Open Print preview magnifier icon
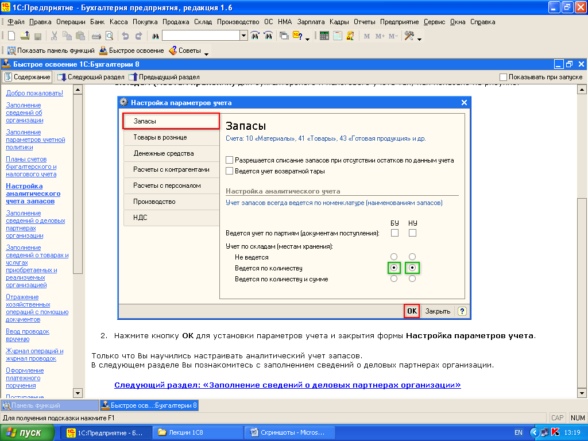The width and height of the screenshot is (588, 441). 110,36
